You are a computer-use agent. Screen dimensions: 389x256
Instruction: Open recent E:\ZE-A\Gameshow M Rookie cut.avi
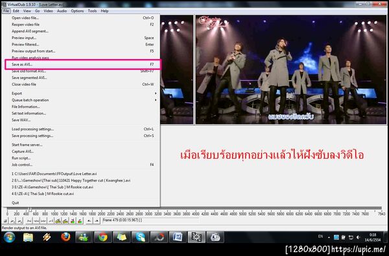(82, 187)
